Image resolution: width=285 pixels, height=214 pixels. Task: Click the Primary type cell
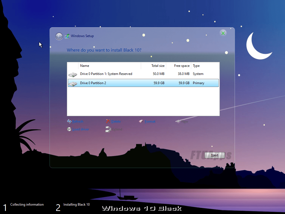coord(198,83)
